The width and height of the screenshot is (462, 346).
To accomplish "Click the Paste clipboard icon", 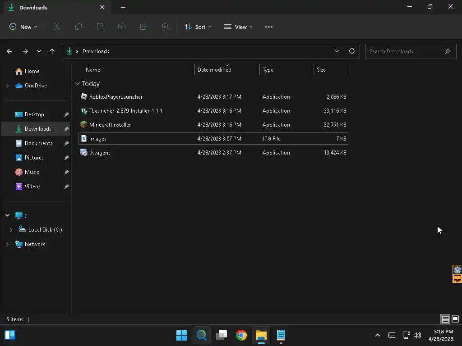I will click(100, 27).
